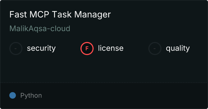Image resolution: width=208 pixels, height=109 pixels.
Task: Click the red F license grade badge
Action: tap(87, 49)
